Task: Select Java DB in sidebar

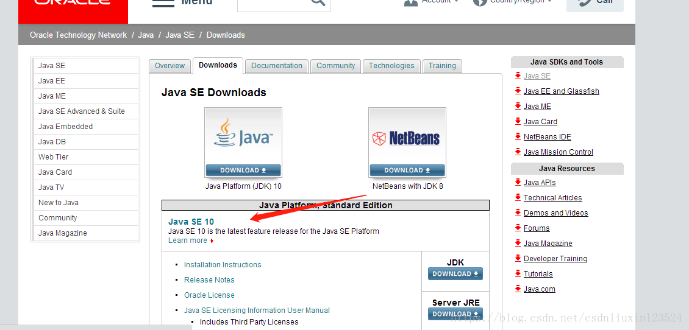Action: point(86,142)
